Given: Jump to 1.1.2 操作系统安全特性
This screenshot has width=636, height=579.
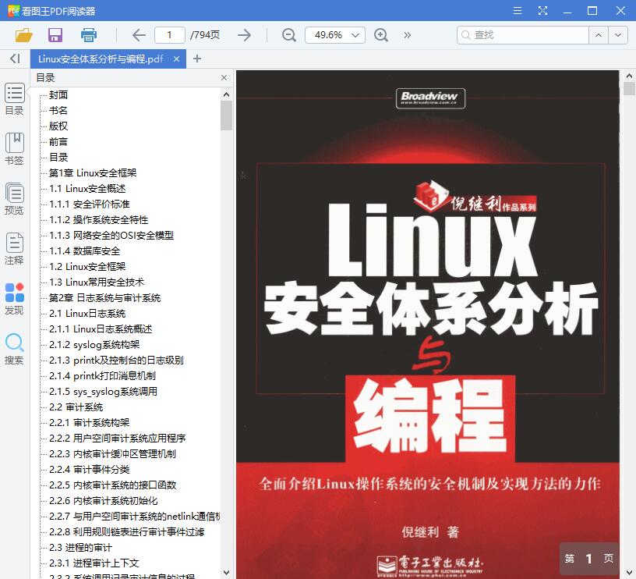Looking at the screenshot, I should coord(98,220).
